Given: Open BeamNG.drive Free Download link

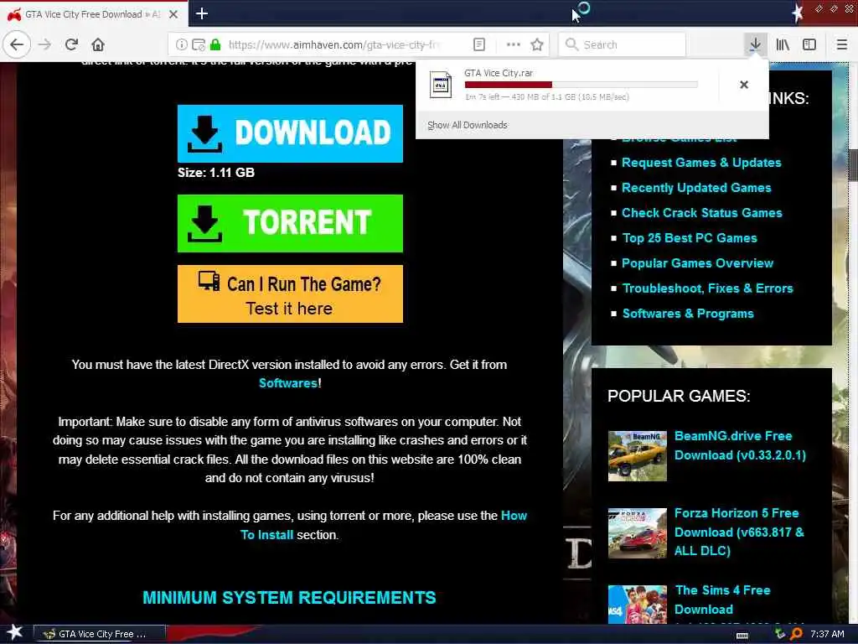Looking at the screenshot, I should tap(740, 446).
